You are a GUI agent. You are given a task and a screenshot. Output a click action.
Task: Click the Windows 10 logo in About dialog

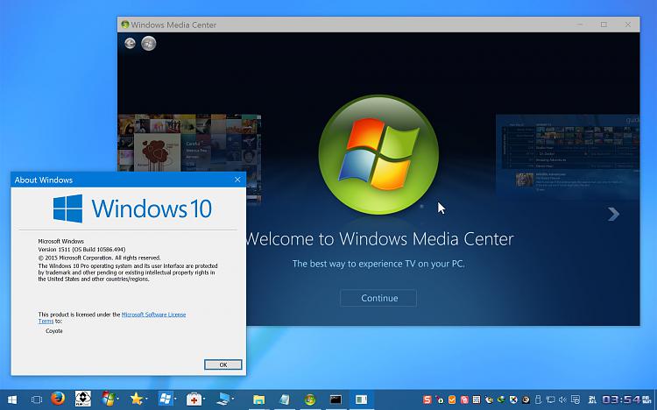pyautogui.click(x=132, y=209)
